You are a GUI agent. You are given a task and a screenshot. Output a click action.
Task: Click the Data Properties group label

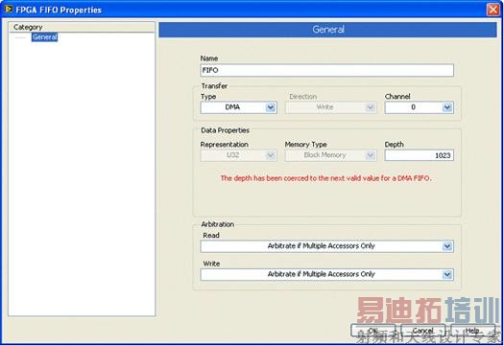click(225, 130)
